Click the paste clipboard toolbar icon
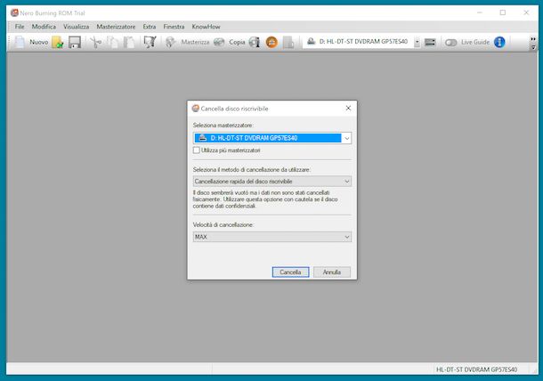Screen dimensions: 543x381 [x=129, y=42]
